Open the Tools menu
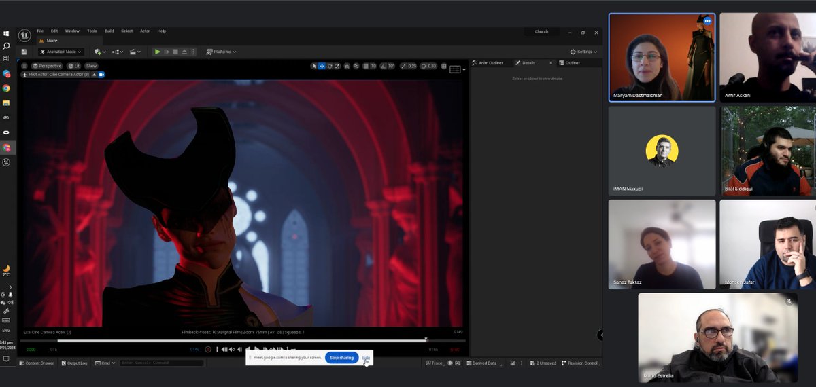The height and width of the screenshot is (387, 816). click(x=92, y=31)
